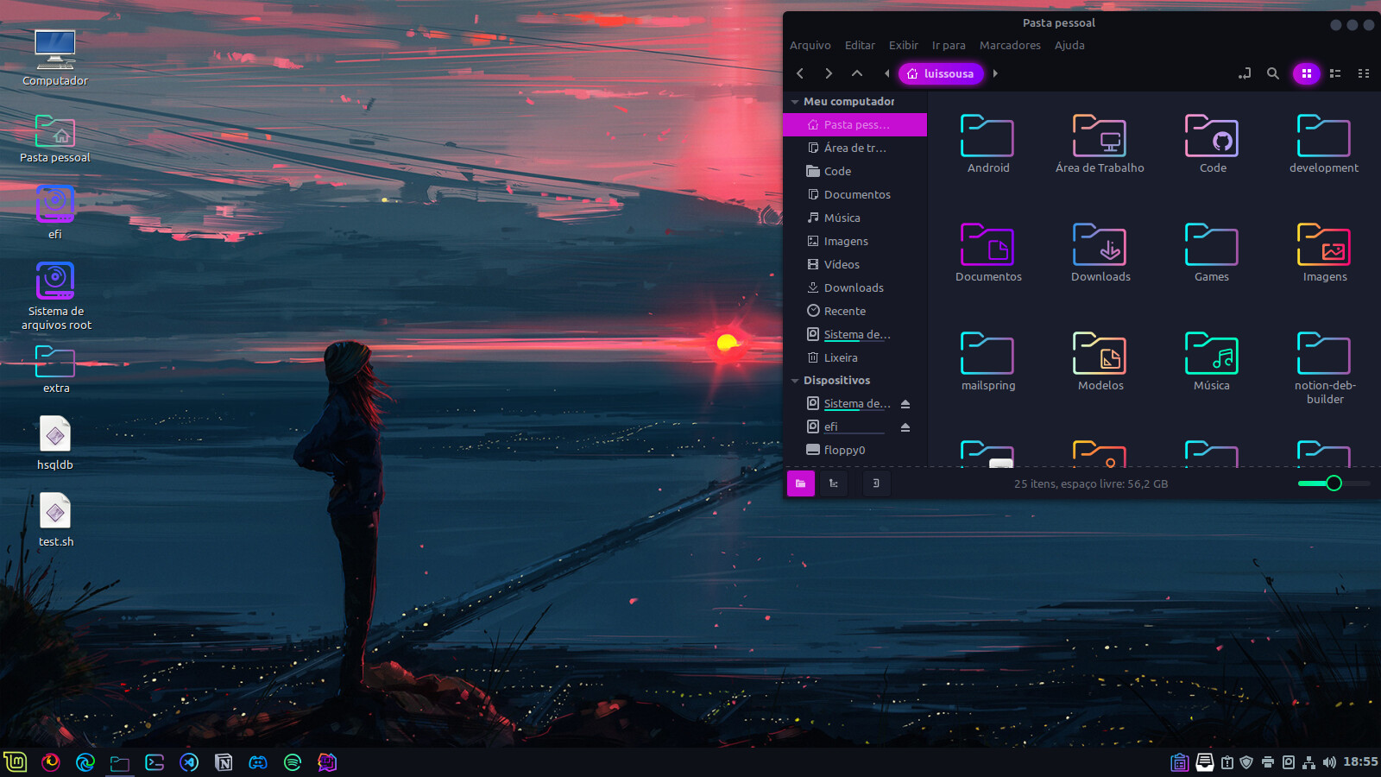Select the test.sh desktop file
The image size is (1381, 777).
55,520
